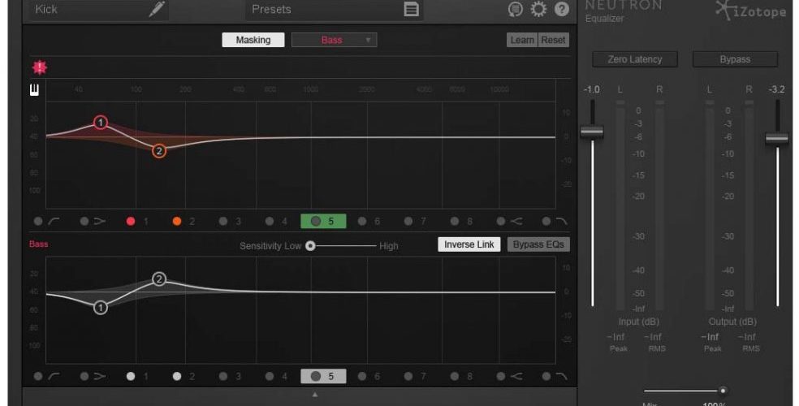This screenshot has height=406, width=799.
Task: Enable Zero Latency mode
Action: [635, 59]
